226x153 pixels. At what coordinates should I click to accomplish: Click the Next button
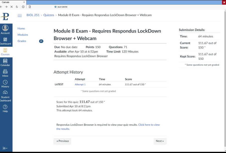[160, 141]
